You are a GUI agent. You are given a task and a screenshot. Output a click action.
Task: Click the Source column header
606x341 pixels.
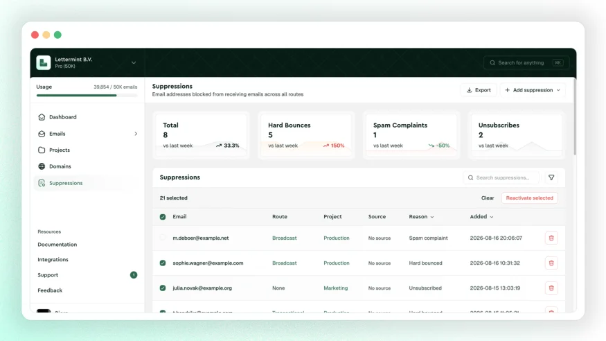[x=377, y=217]
